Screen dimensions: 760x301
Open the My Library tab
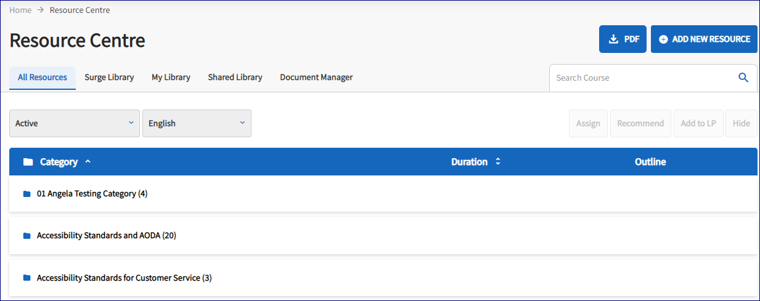click(171, 78)
